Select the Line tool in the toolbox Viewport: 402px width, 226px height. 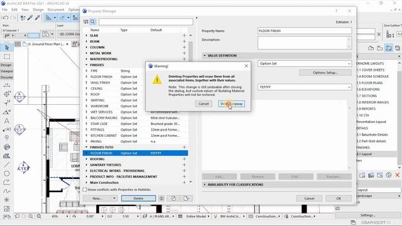[x=7, y=164]
